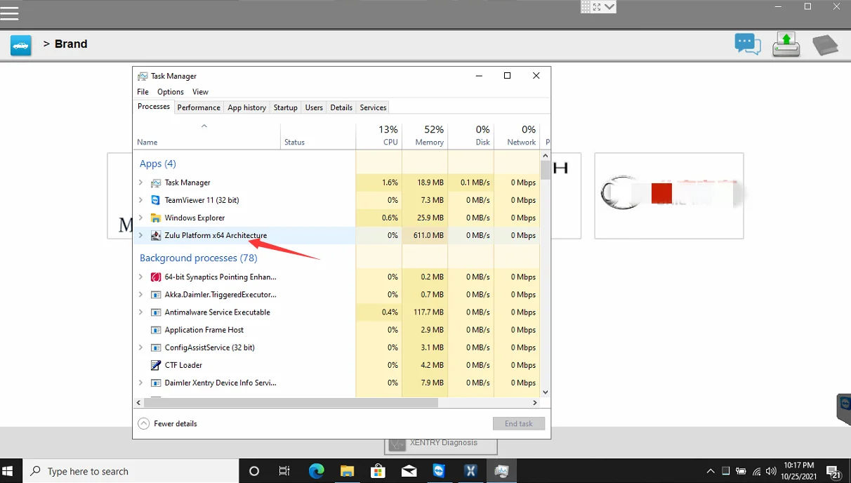Click the printer upload icon in header
This screenshot has height=483, width=851.
[786, 44]
